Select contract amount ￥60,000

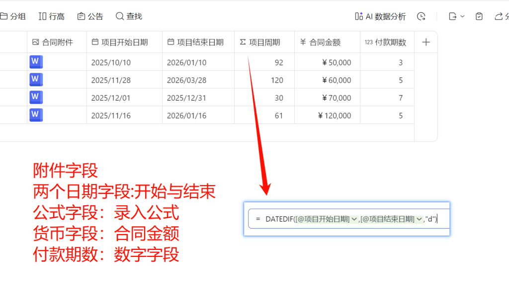pyautogui.click(x=327, y=80)
